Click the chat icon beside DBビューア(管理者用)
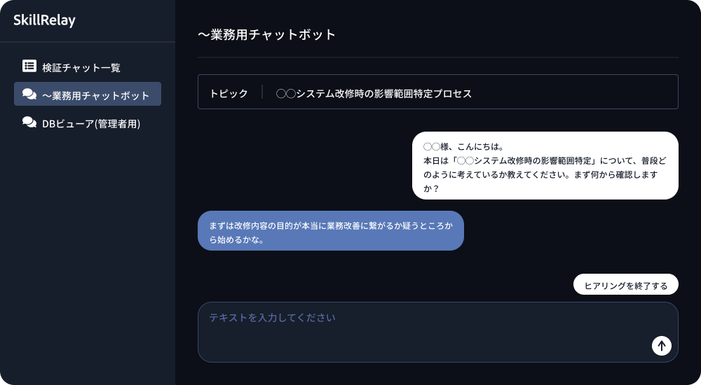The height and width of the screenshot is (385, 701). (29, 122)
